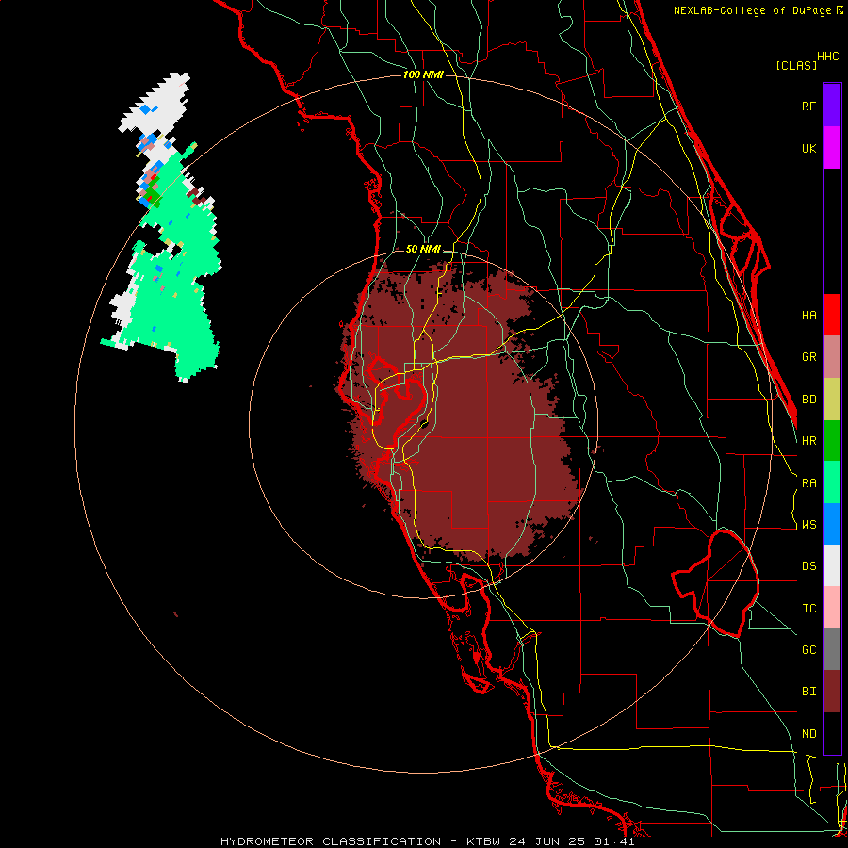Click the GR legend label
Image resolution: width=848 pixels, height=848 pixels.
tap(808, 357)
